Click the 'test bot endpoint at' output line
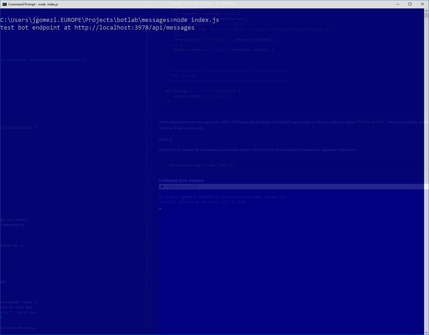 (x=97, y=28)
